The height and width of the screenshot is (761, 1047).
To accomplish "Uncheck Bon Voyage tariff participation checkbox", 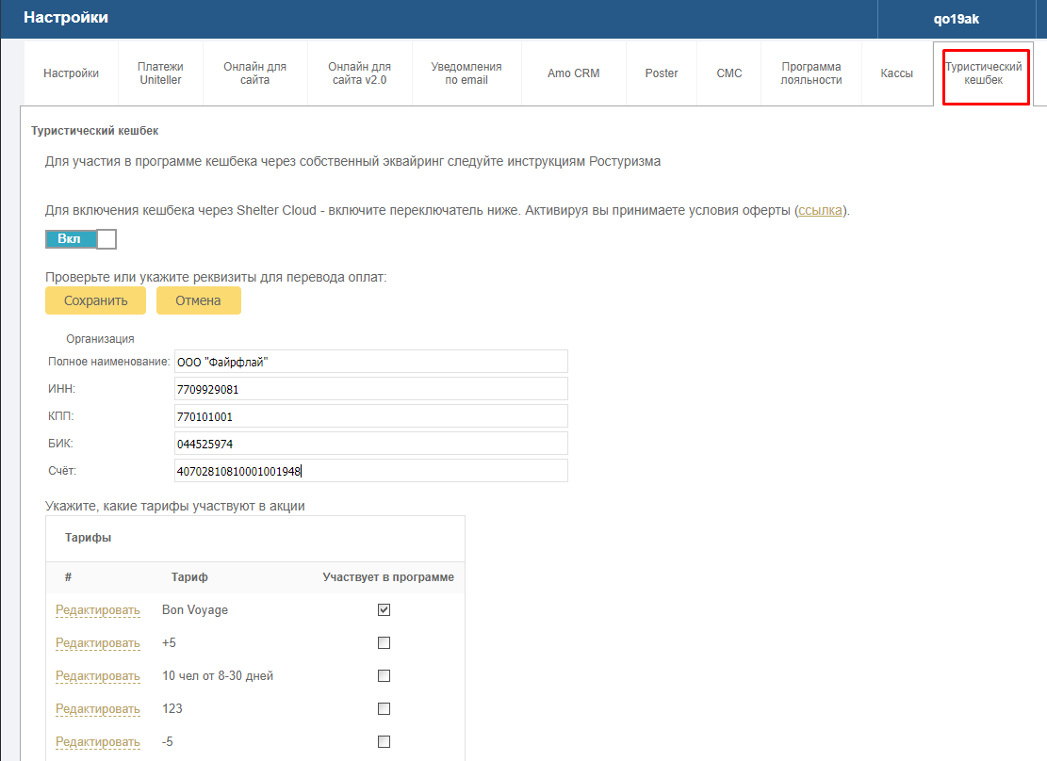I will pos(384,609).
